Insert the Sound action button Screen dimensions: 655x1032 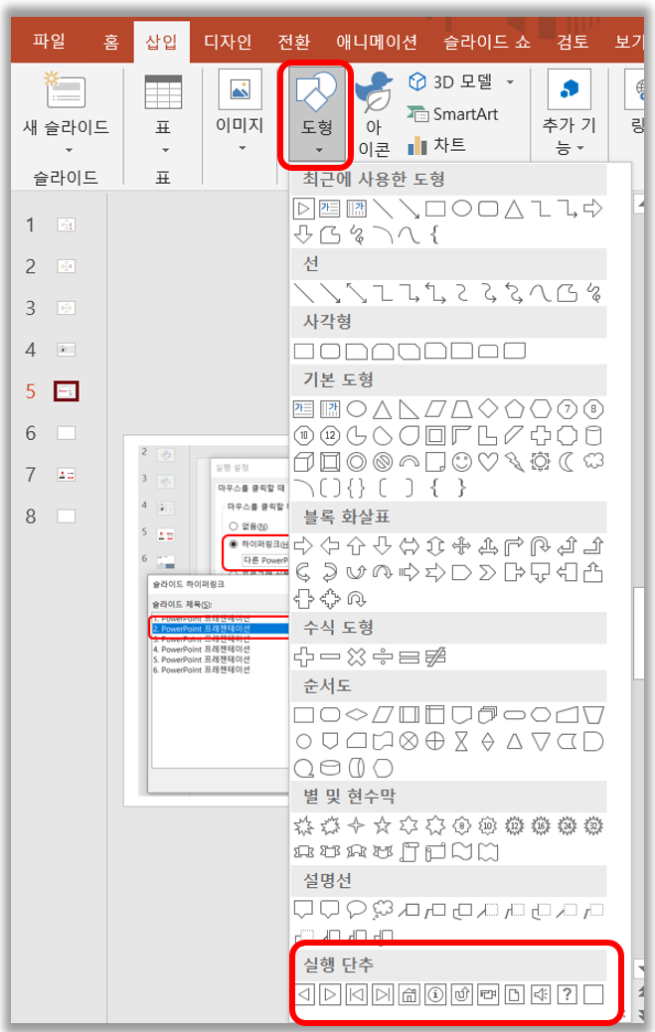tap(541, 994)
